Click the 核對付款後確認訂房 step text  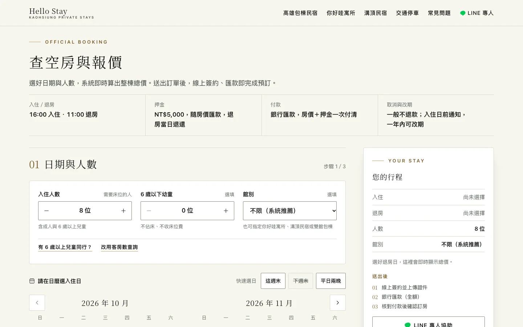[405, 306]
